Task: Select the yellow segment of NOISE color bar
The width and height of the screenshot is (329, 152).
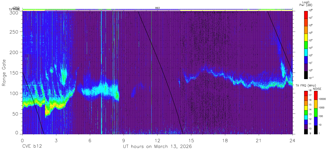Action: coord(316,104)
